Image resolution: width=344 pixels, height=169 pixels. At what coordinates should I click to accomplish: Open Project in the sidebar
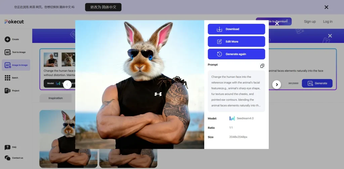tap(12, 91)
